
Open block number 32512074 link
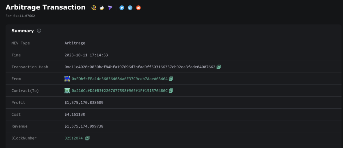(x=74, y=138)
